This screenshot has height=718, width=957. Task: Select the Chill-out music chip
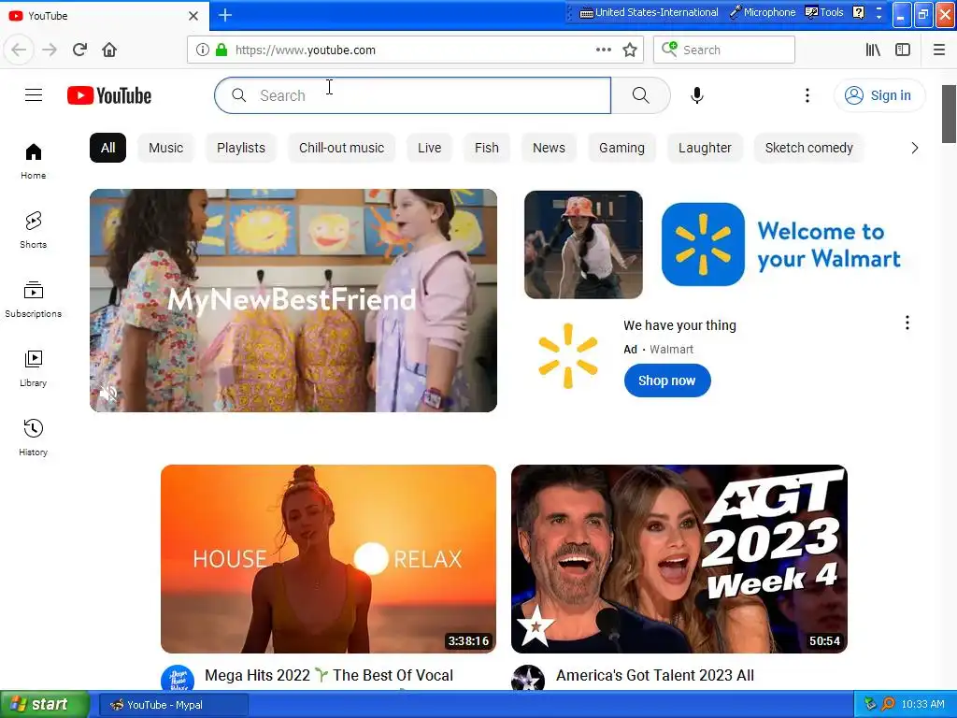(x=342, y=148)
